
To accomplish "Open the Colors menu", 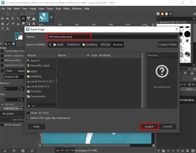I will click(50, 9).
